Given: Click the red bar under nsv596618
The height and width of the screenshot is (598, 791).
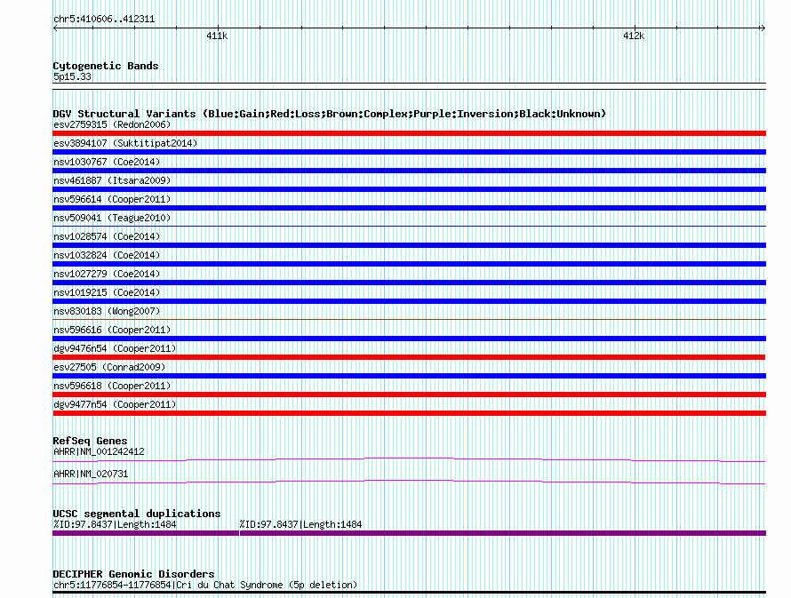Looking at the screenshot, I should (x=409, y=395).
